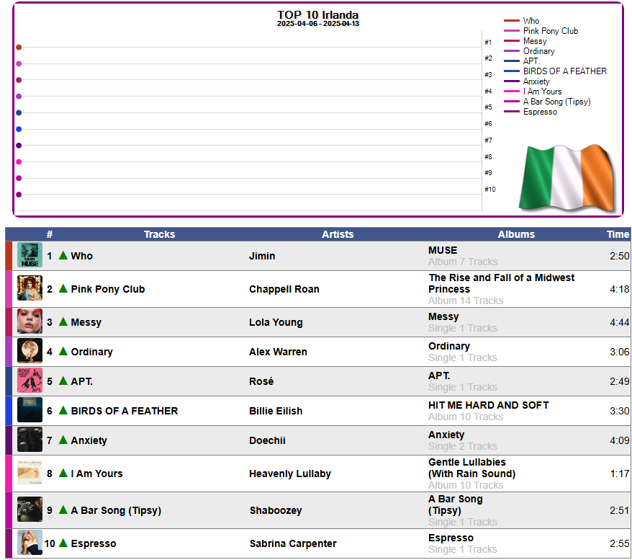Screen dimensions: 632x560
Task: Click the green triangle beside Ordinary
Action: tap(63, 350)
